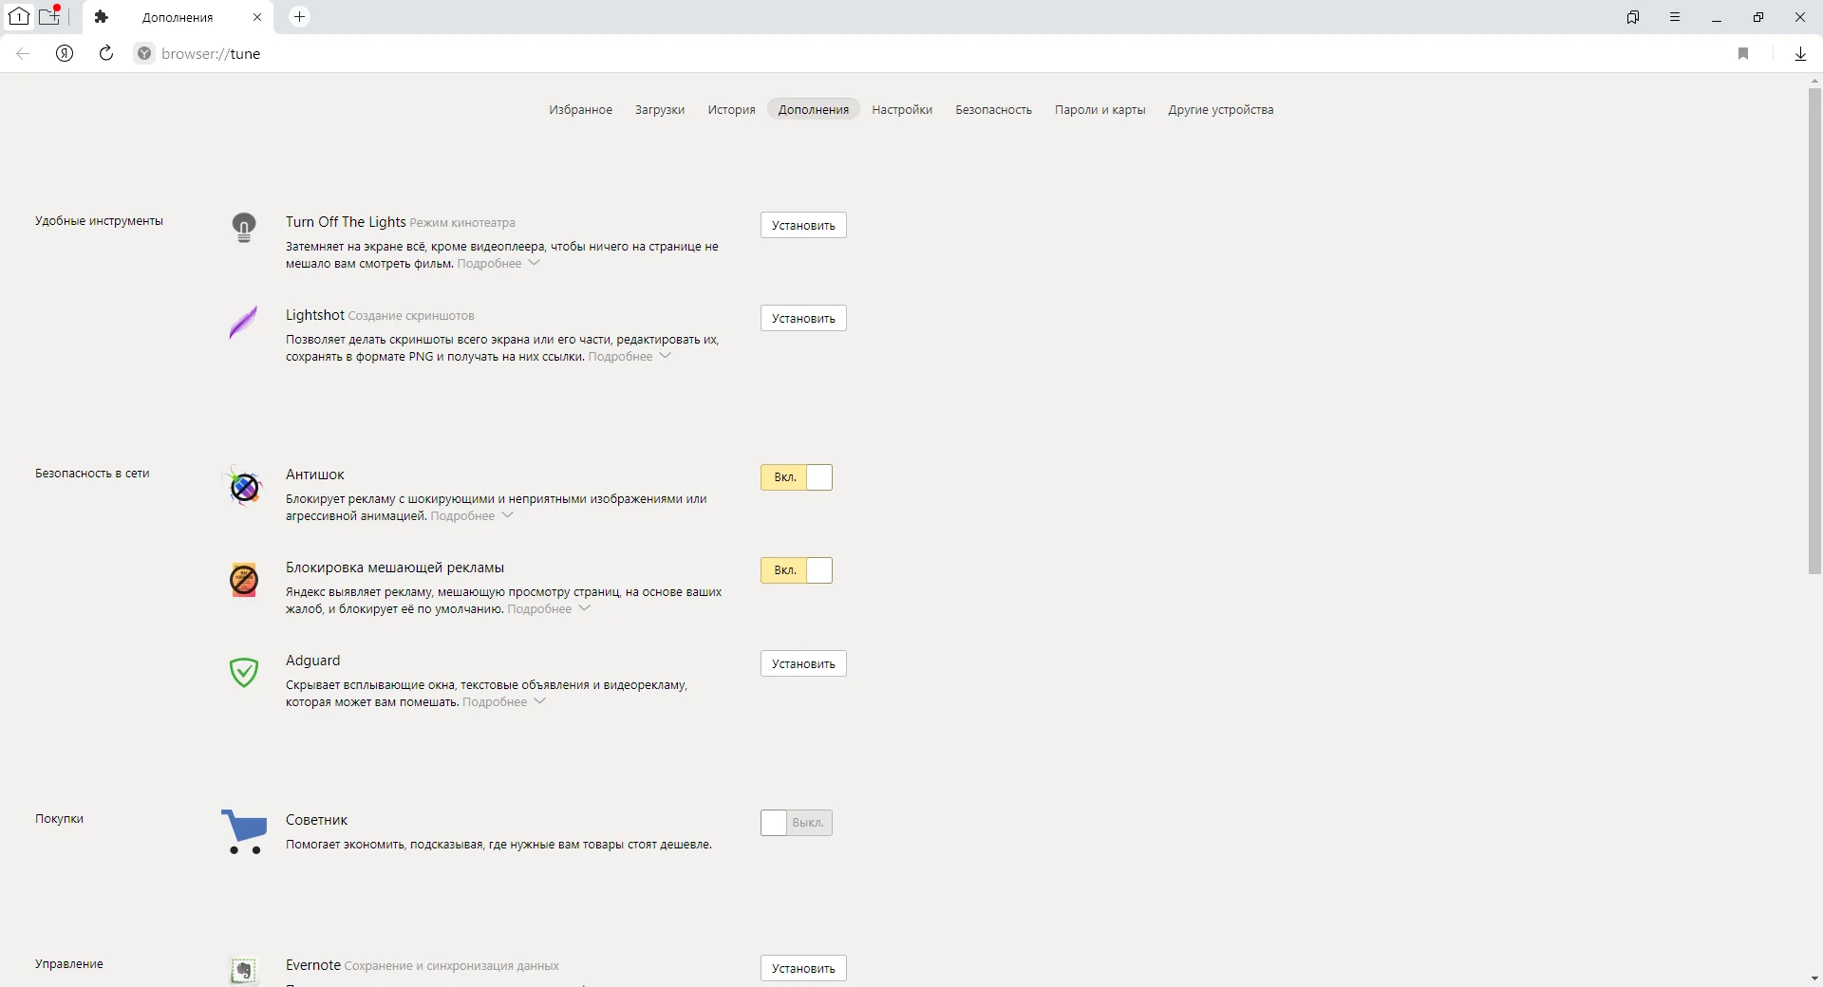1823x987 pixels.
Task: Click the vertical scrollbar thumb
Action: (1814, 332)
